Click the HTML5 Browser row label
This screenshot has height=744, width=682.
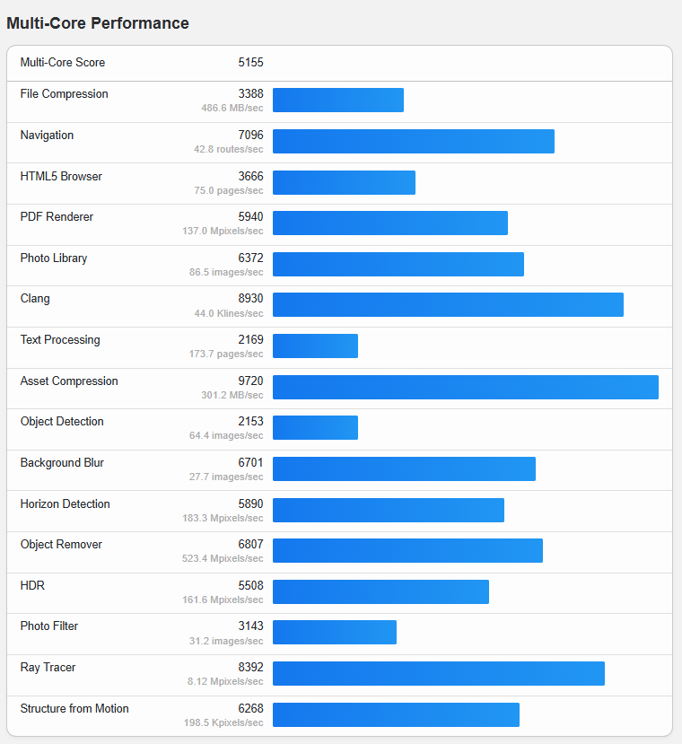pyautogui.click(x=61, y=177)
